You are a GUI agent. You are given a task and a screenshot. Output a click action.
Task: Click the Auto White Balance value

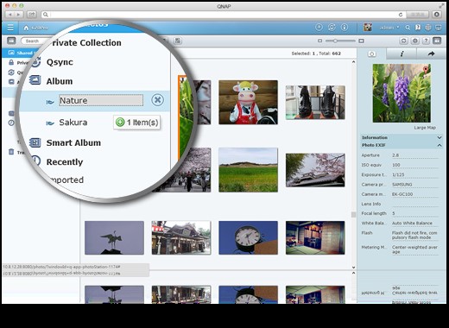tap(412, 223)
